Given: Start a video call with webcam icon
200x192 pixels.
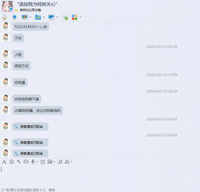Looking at the screenshot, I should coord(15,17).
